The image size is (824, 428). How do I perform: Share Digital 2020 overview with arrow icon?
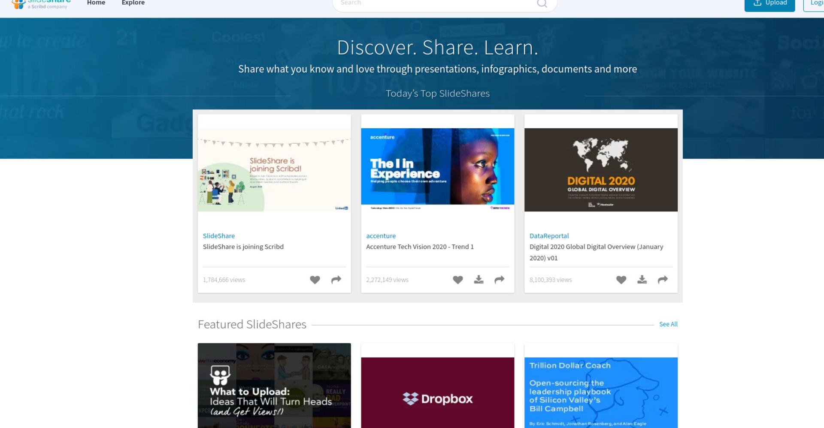663,280
